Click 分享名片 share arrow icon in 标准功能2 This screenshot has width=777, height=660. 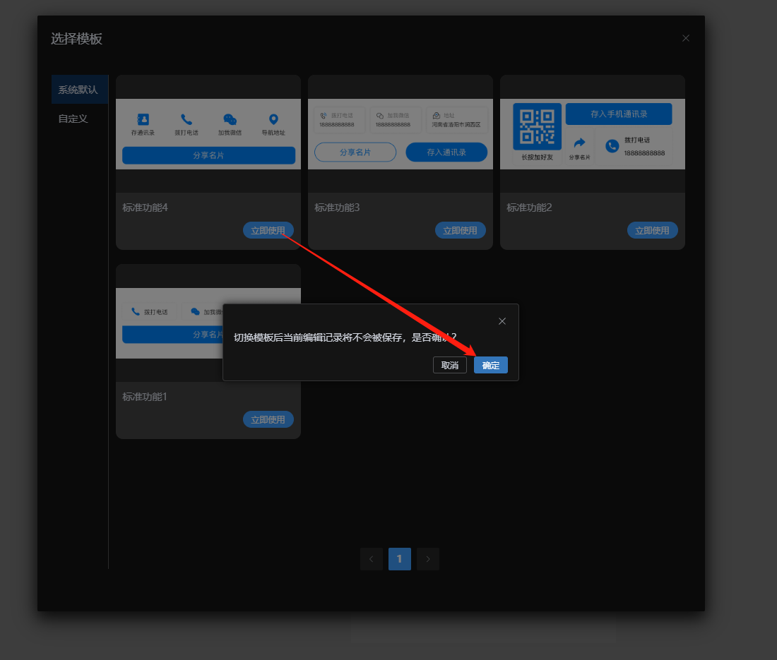tap(579, 143)
